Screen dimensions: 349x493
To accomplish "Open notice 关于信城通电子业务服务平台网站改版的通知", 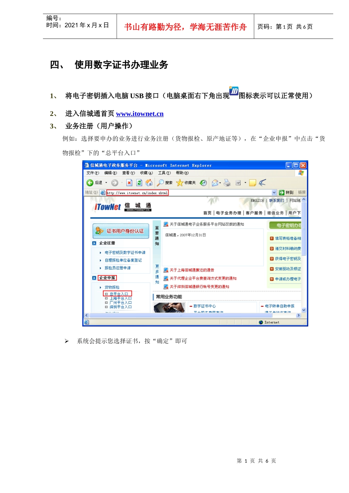I will [x=207, y=224].
